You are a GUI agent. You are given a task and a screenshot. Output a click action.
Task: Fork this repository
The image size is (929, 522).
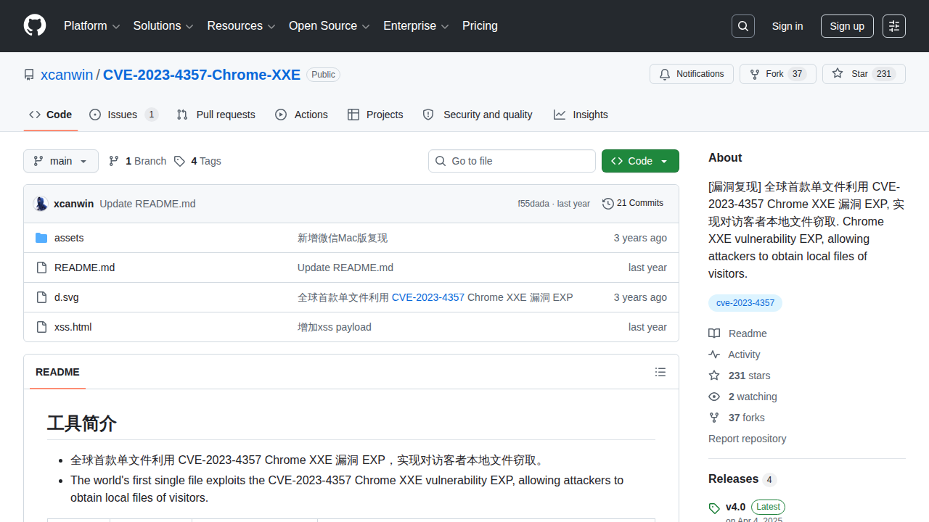pos(778,74)
